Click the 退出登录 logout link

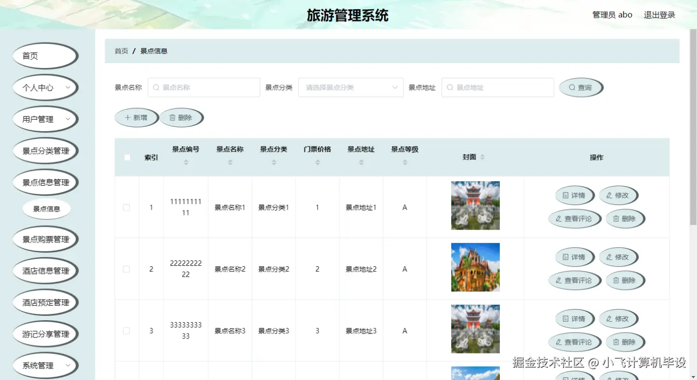click(659, 14)
